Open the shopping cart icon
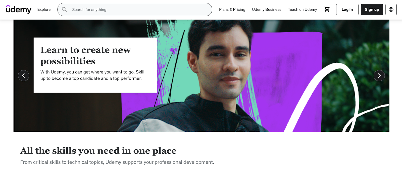 click(x=327, y=10)
